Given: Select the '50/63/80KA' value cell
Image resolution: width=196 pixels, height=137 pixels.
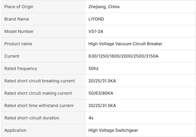Looking at the screenshot, I should pyautogui.click(x=101, y=93).
